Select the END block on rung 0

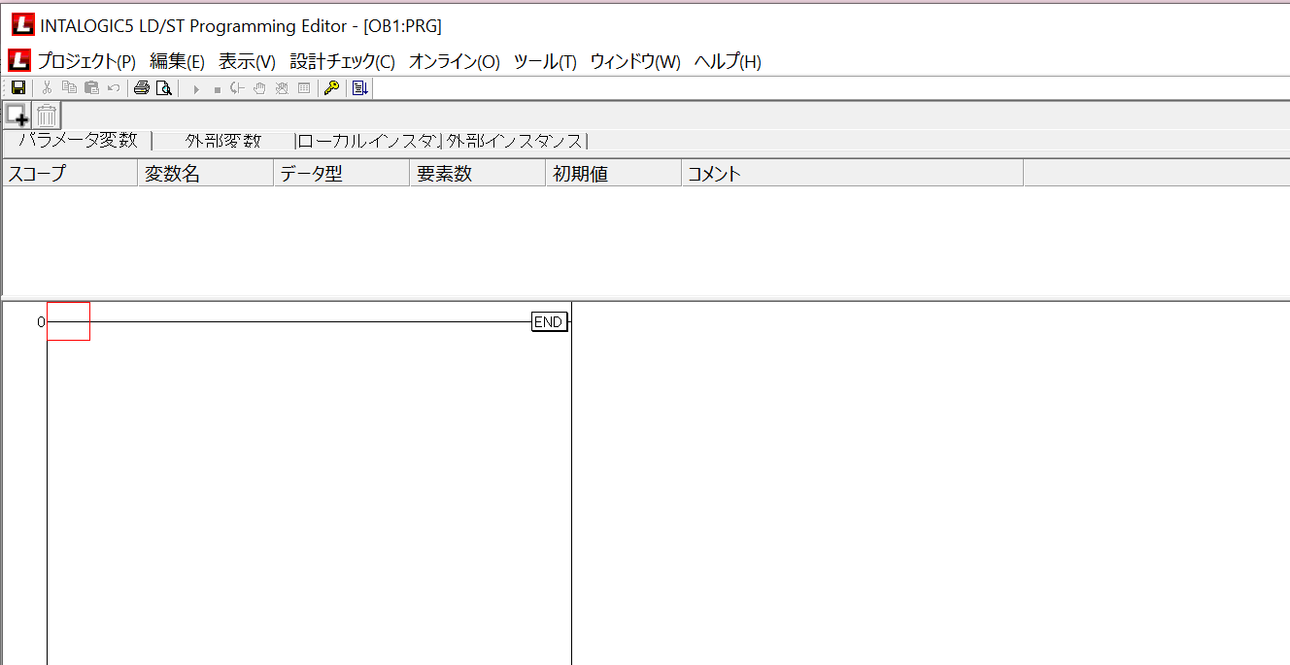pos(548,322)
